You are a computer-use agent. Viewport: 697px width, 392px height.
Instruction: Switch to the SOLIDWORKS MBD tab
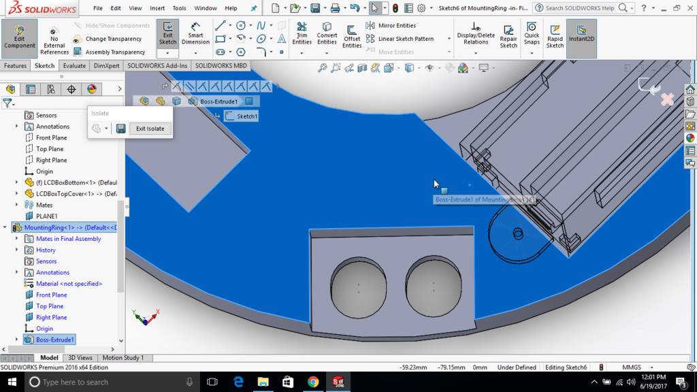221,66
